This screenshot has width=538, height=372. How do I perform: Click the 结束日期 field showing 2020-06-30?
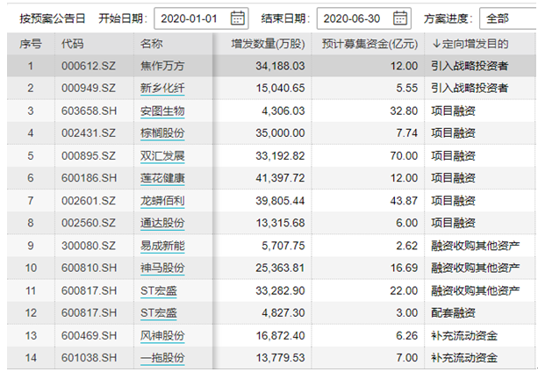(x=363, y=18)
